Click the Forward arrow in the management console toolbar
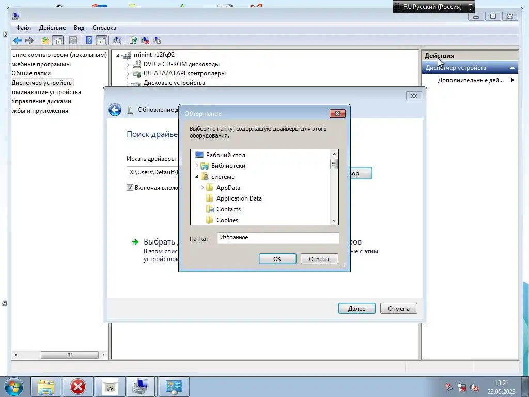The height and width of the screenshot is (397, 529). (x=29, y=41)
